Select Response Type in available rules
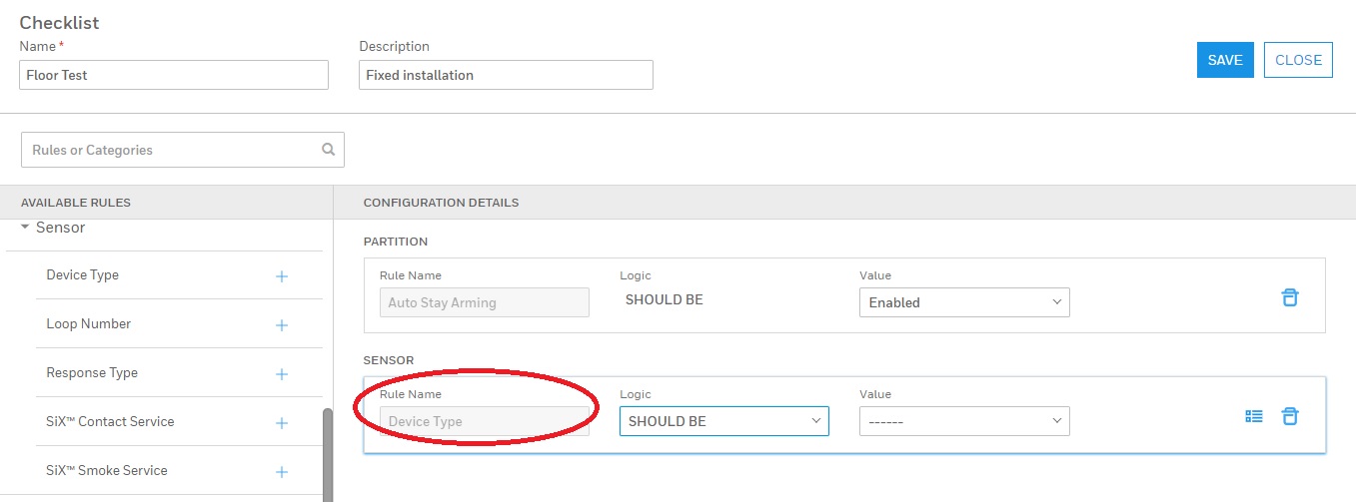Image resolution: width=1356 pixels, height=502 pixels. [x=92, y=373]
